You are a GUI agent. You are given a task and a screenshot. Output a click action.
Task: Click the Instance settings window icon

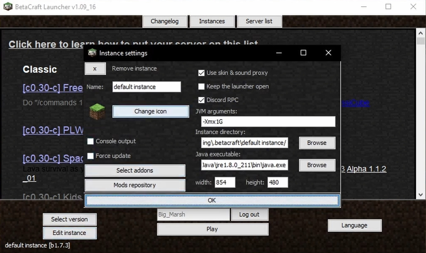(92, 53)
